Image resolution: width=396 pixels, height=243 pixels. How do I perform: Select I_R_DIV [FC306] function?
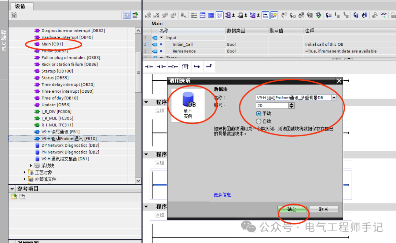tap(56, 111)
